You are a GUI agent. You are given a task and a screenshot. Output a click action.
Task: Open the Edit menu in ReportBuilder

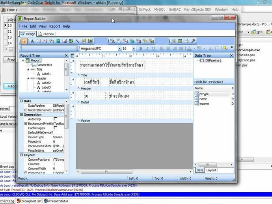pyautogui.click(x=33, y=26)
